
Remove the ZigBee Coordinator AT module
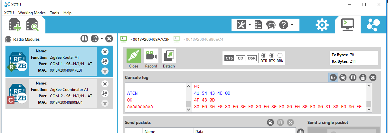[x=105, y=84]
